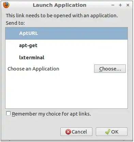Click blank dialog area left of Cancel
Image resolution: width=134 pixels, height=142 pixels.
[31, 132]
